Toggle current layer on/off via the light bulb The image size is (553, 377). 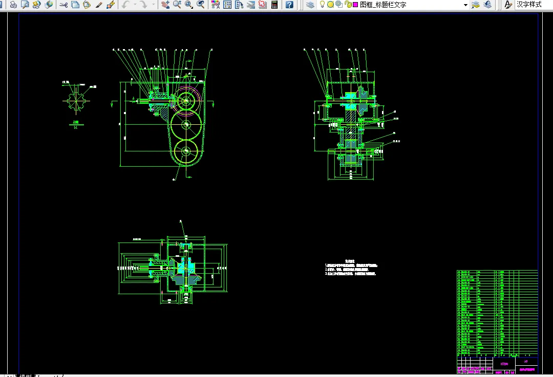322,4
